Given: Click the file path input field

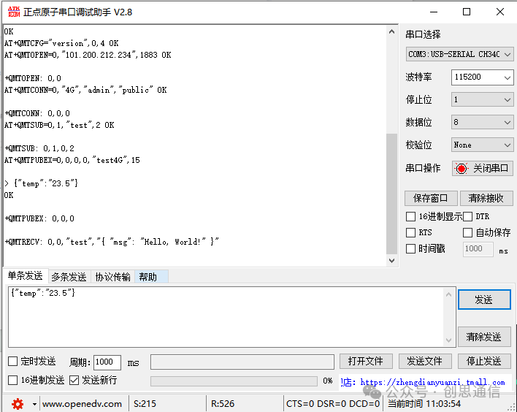Looking at the screenshot, I should tap(242, 362).
